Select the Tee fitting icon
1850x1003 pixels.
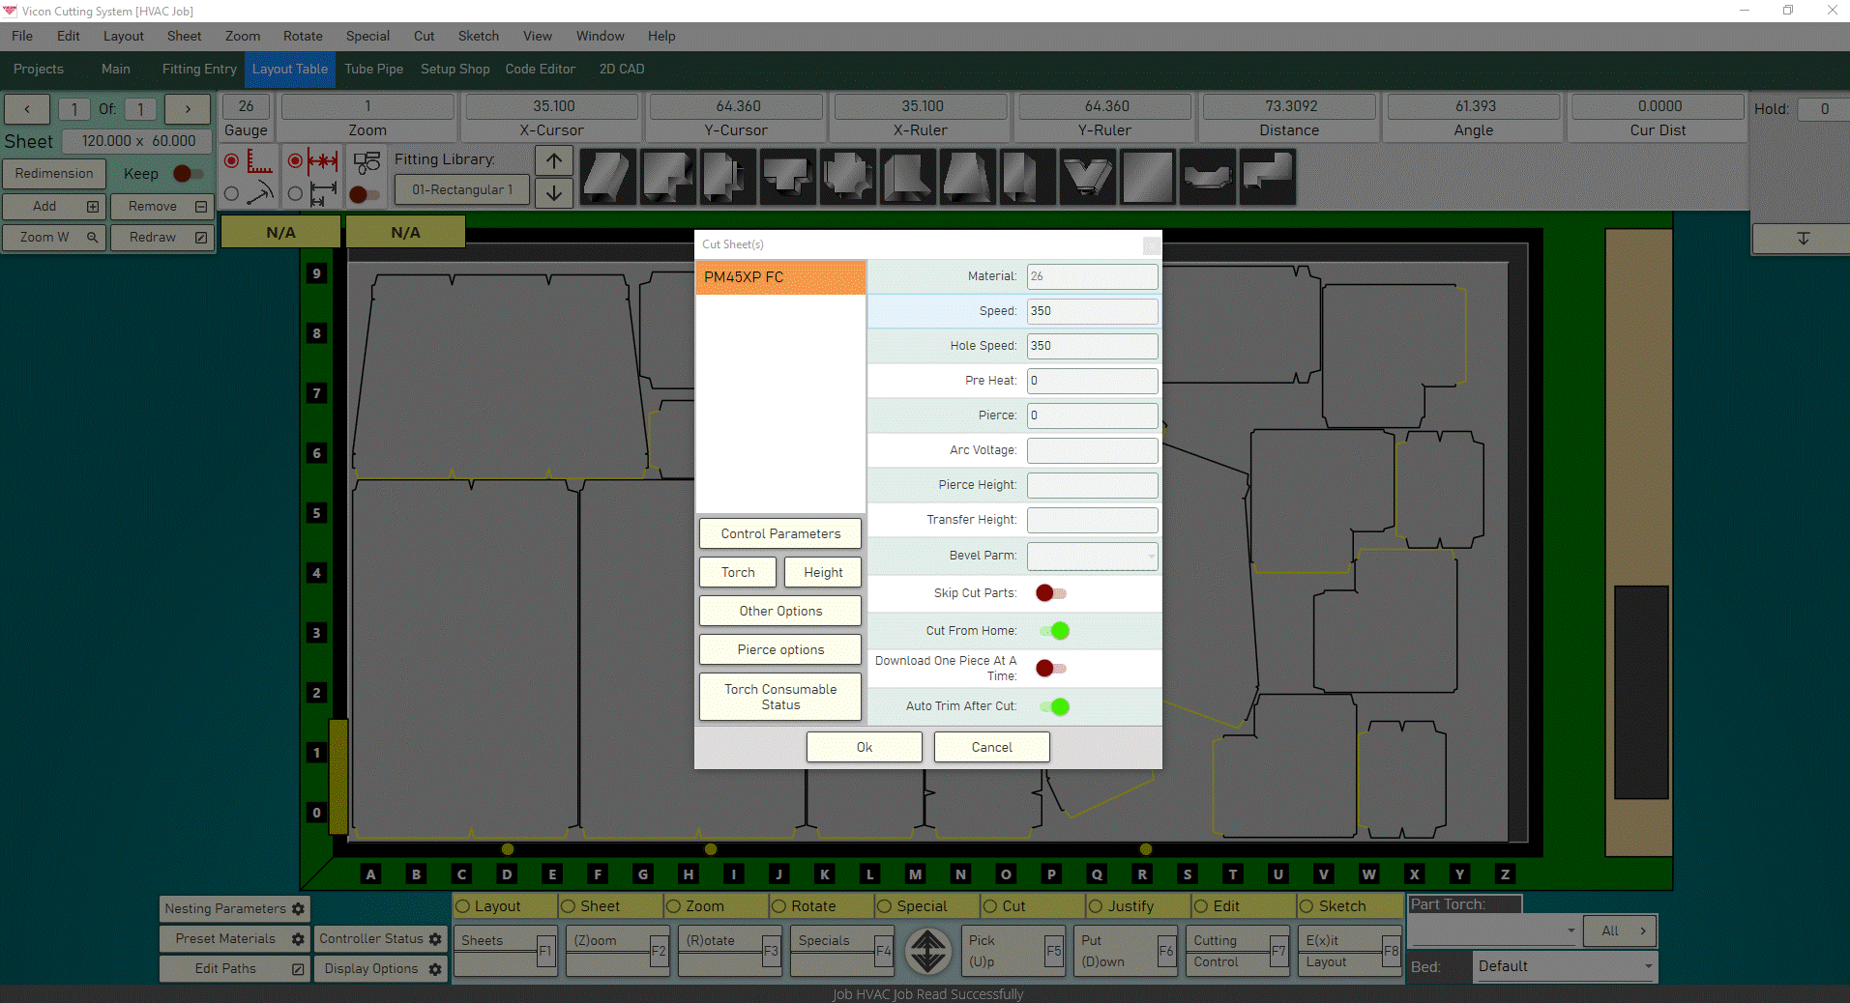click(788, 177)
